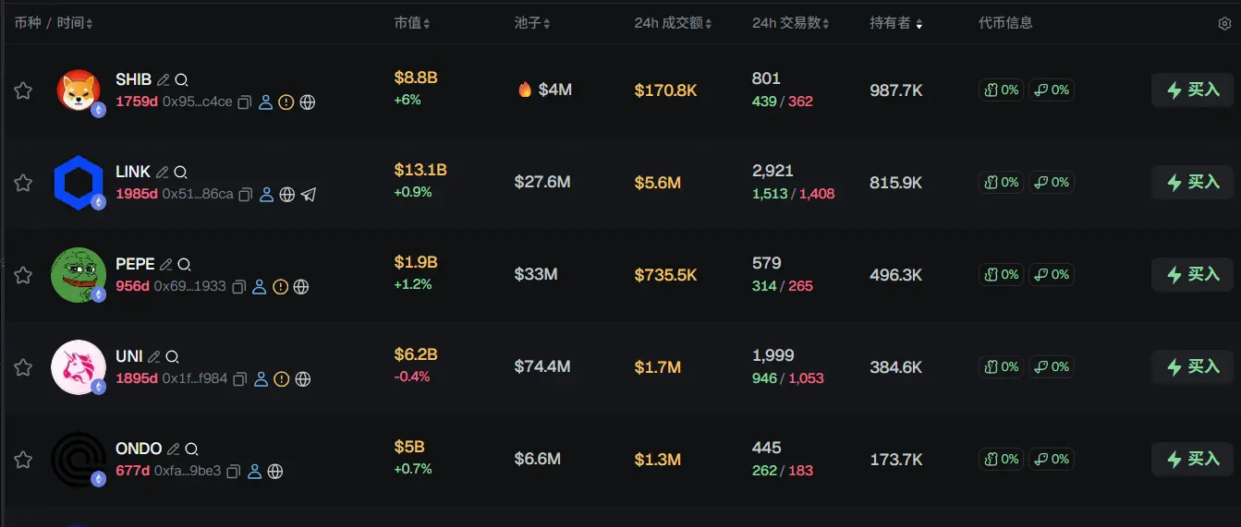Open the ONDO website globe icon
1241x527 pixels.
point(275,472)
